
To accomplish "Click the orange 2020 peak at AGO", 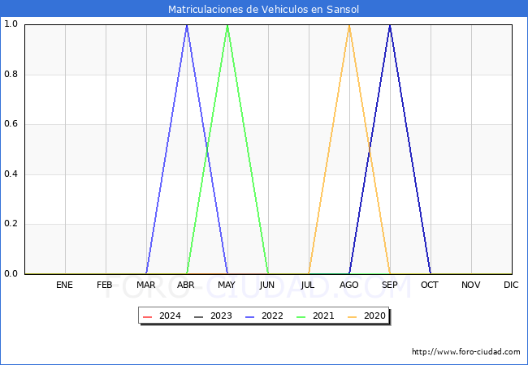I will 349,25.
